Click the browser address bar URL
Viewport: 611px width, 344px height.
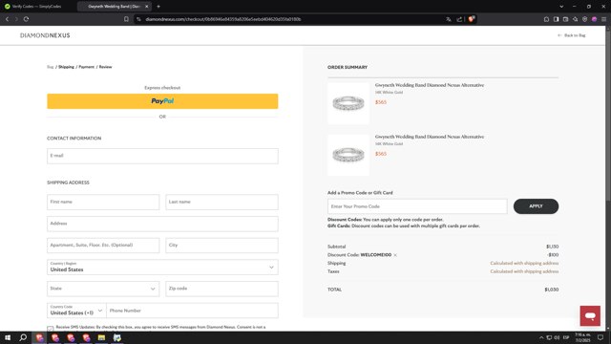tap(223, 19)
